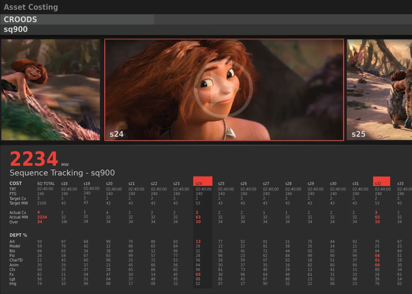Image resolution: width=412 pixels, height=294 pixels.
Task: Click red Actual MW 63 under s24
Action: (x=198, y=217)
